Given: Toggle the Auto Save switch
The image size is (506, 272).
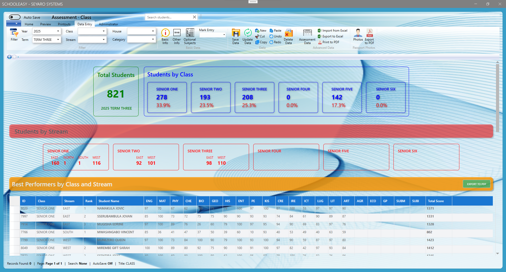Looking at the screenshot, I should coord(14,17).
